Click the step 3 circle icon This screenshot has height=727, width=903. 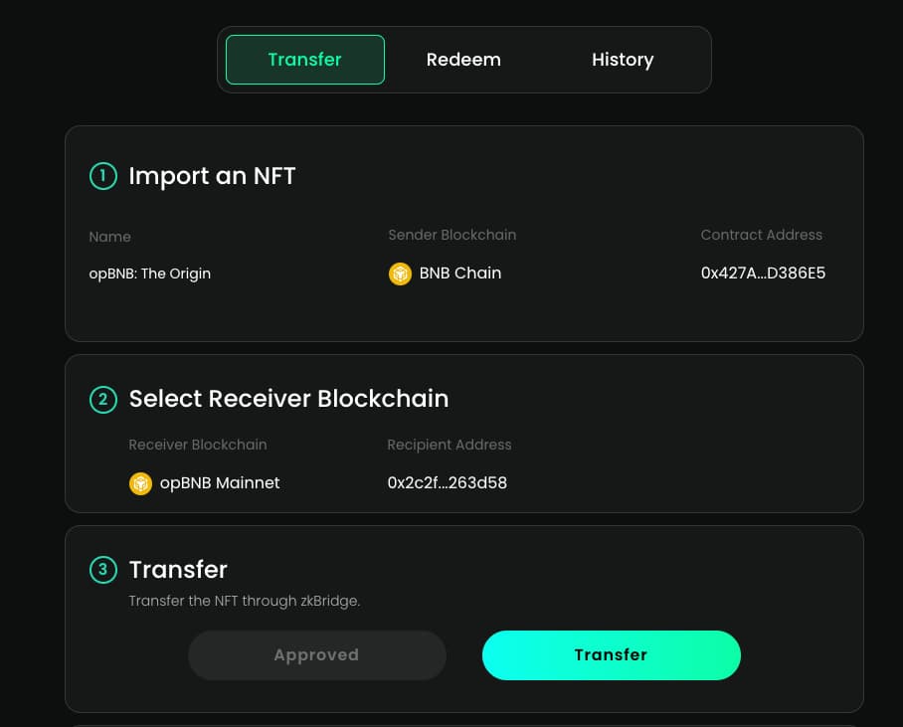(103, 570)
